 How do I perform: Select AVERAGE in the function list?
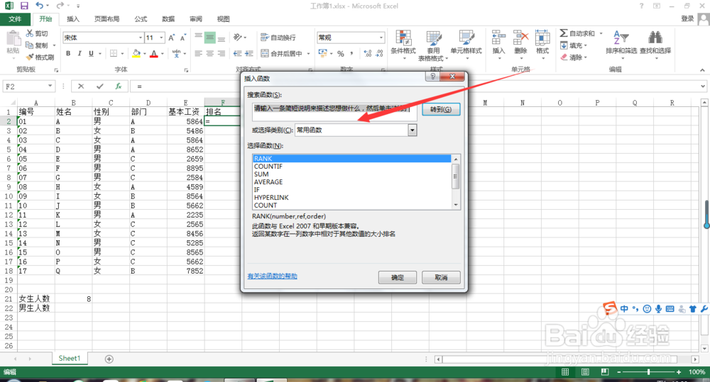pyautogui.click(x=268, y=181)
